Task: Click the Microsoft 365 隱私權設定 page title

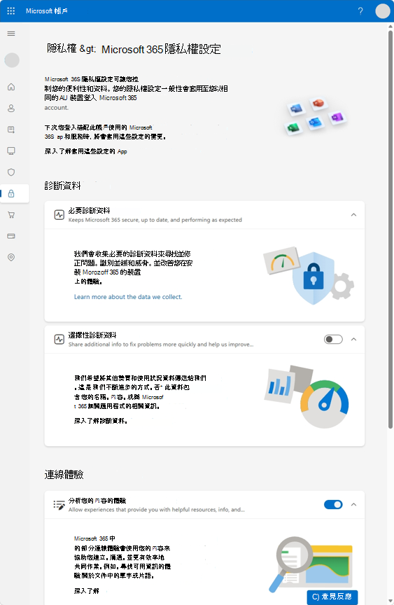Action: pyautogui.click(x=161, y=50)
